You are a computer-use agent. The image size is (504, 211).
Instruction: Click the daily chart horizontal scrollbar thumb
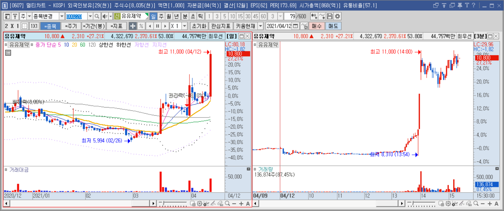pos(140,204)
